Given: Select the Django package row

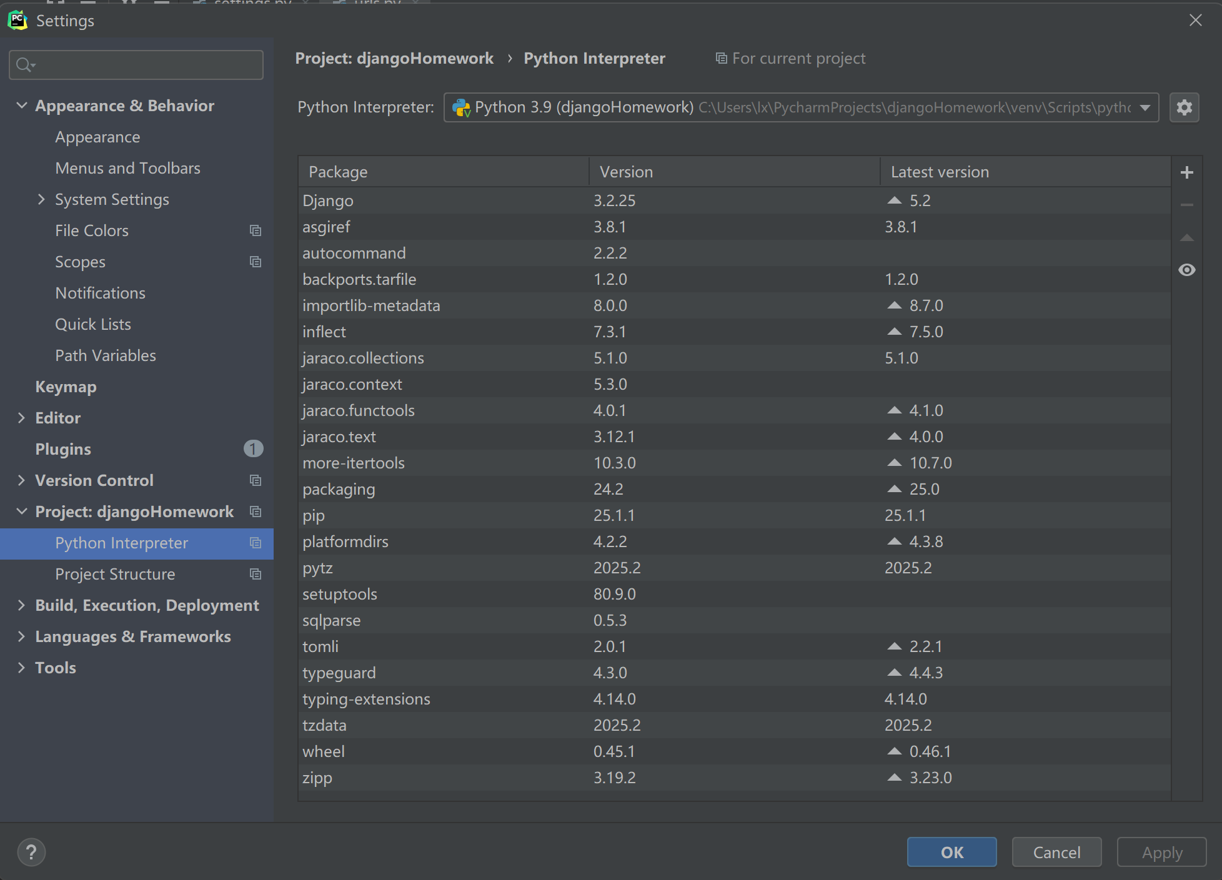Looking at the screenshot, I should (x=734, y=200).
